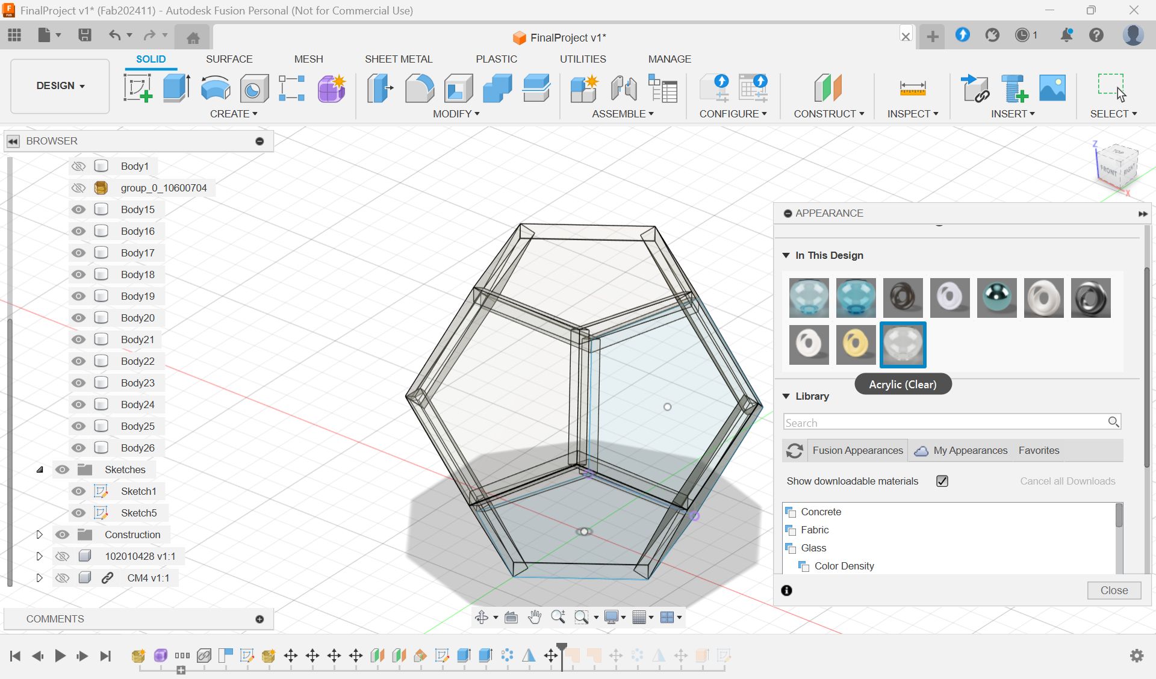
Task: Switch to the MESH tab
Action: [308, 59]
